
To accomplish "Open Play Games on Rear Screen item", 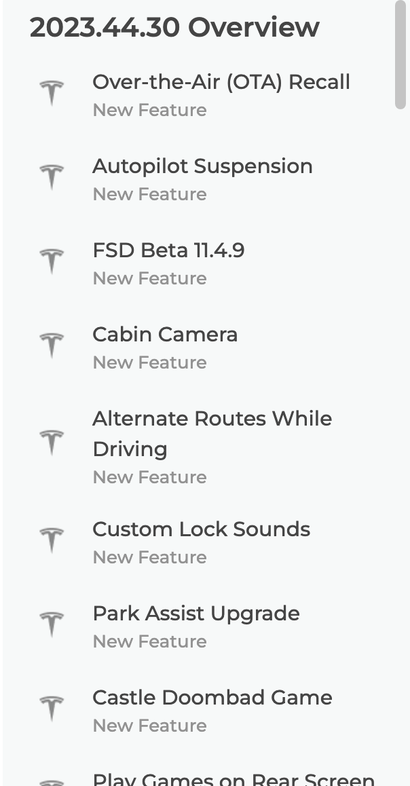I will click(233, 779).
